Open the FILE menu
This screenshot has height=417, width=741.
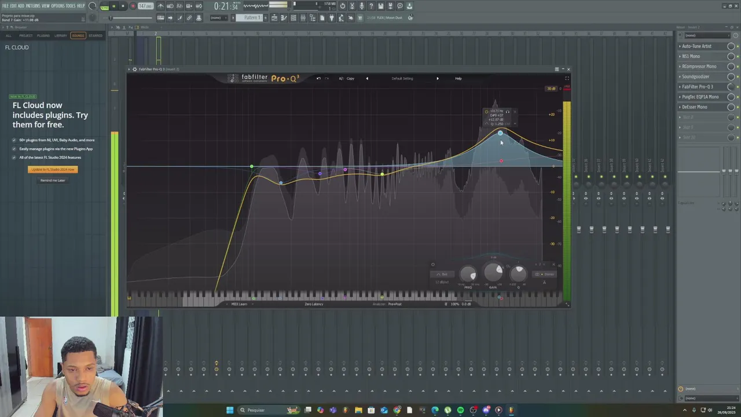pyautogui.click(x=5, y=6)
